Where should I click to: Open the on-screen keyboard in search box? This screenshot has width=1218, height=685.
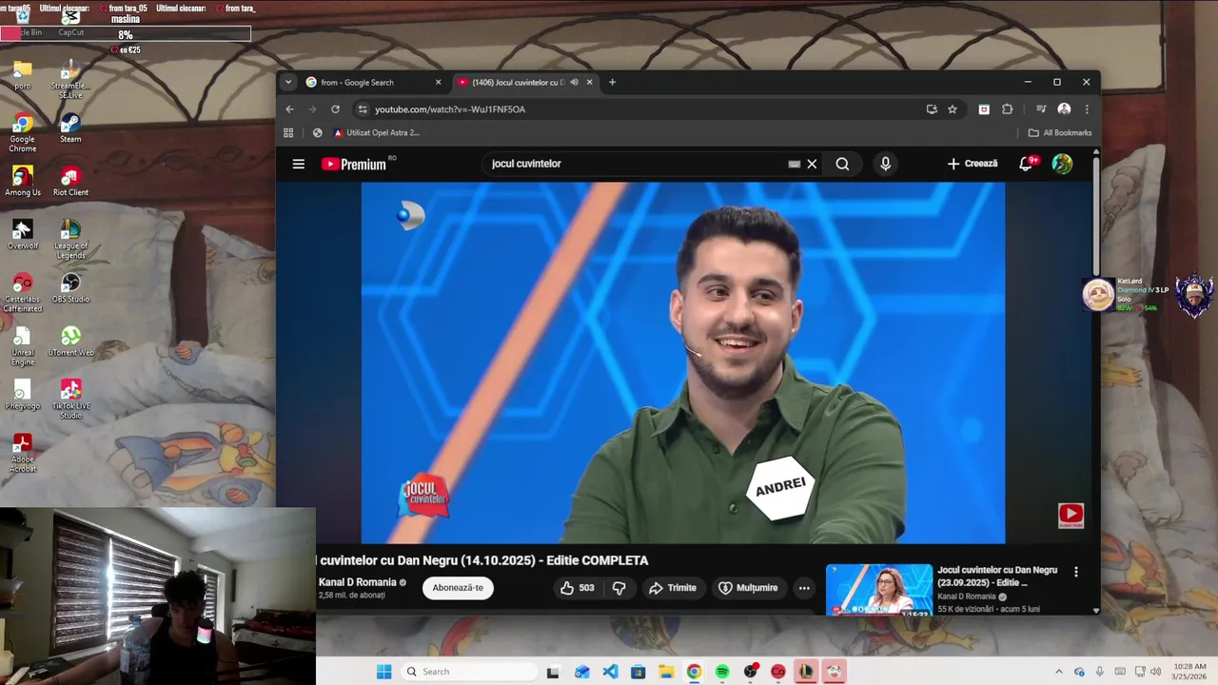795,164
